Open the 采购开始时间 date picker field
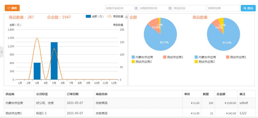The width and height of the screenshot is (258, 118). (x=119, y=8)
